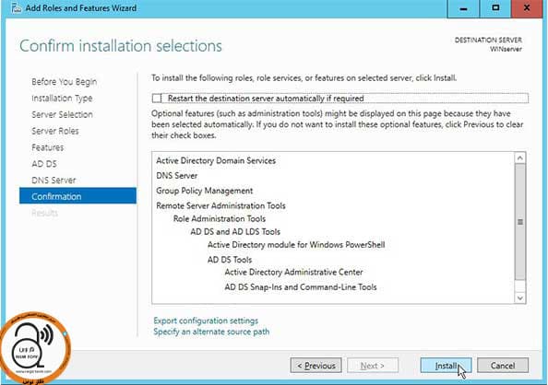Open the Installation Type step
Viewport: 548px width, 385px height.
point(62,98)
